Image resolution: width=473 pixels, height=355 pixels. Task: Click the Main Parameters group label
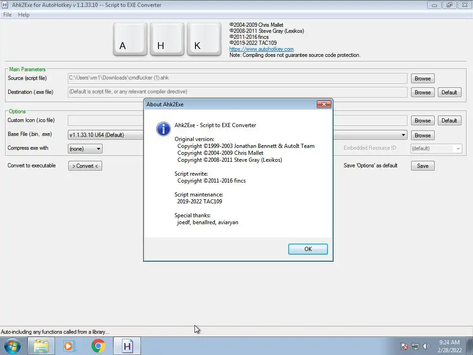coord(27,69)
